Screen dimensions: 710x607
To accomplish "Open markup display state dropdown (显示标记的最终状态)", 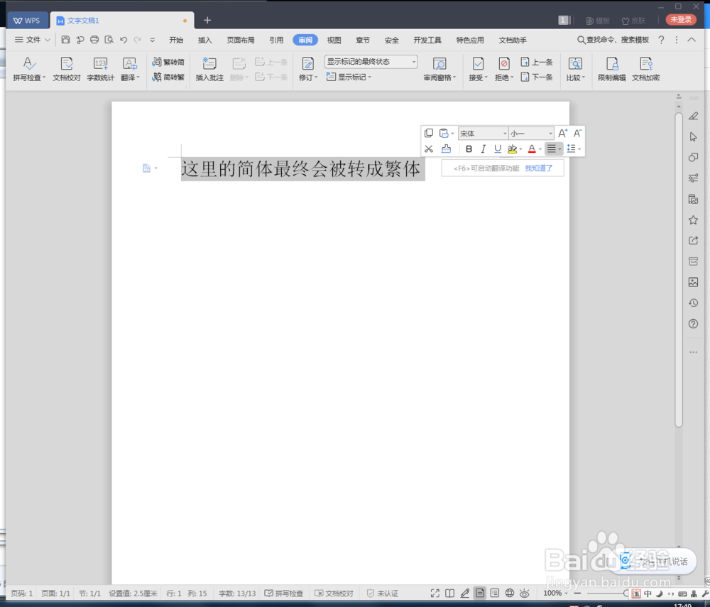I will [371, 62].
